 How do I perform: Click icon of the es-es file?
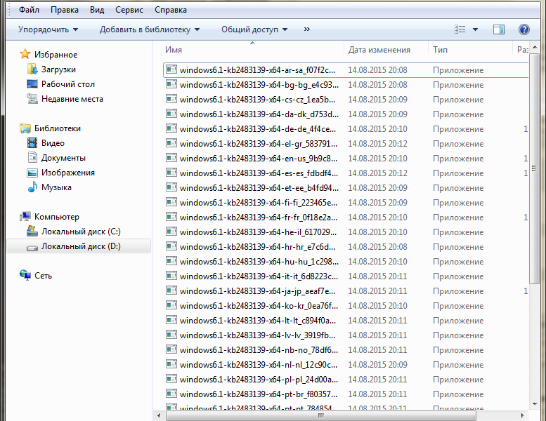171,173
